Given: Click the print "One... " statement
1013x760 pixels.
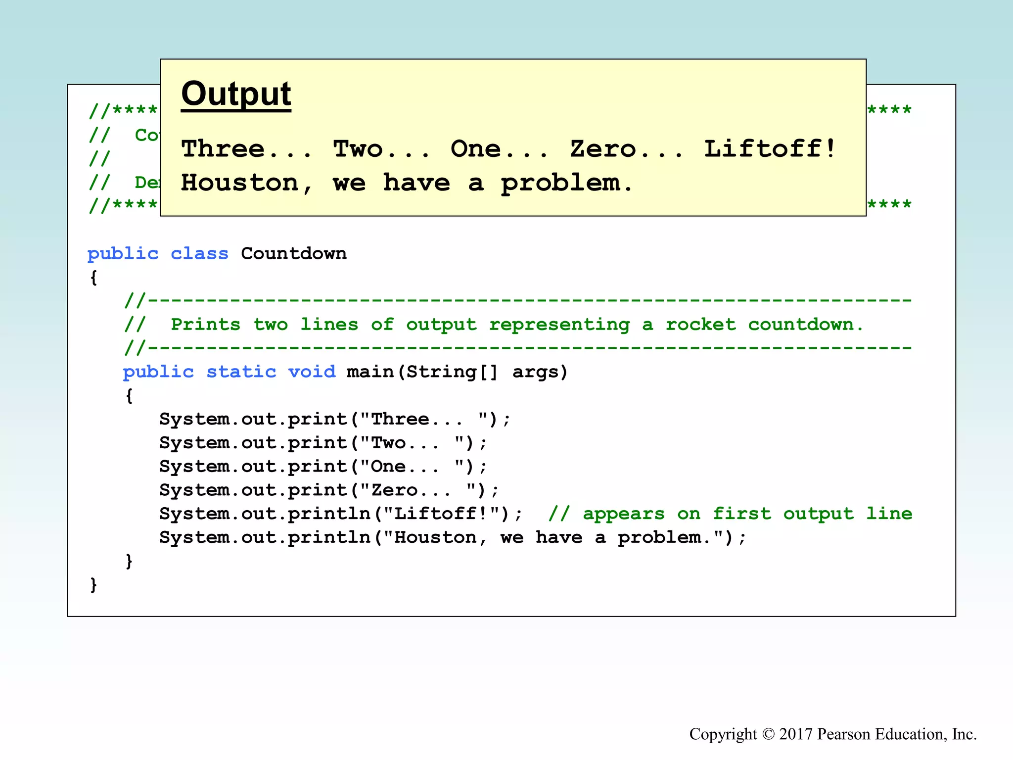Looking at the screenshot, I should tap(323, 467).
